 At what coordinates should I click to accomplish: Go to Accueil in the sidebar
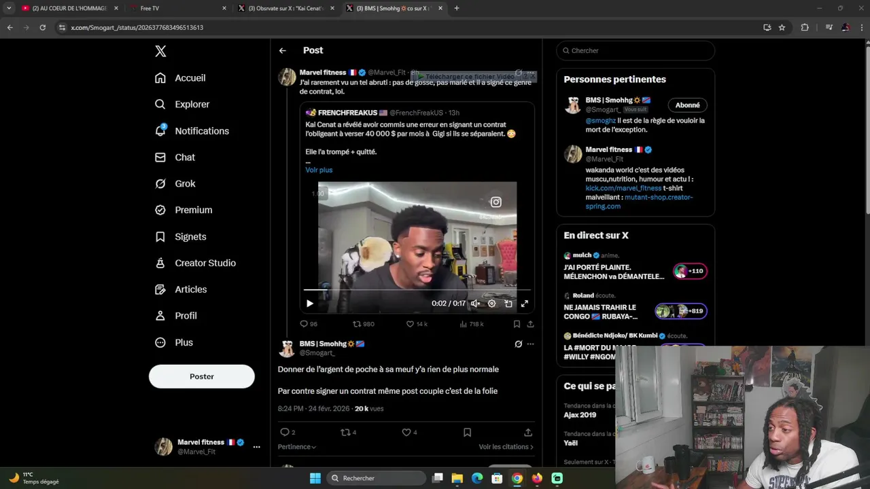pyautogui.click(x=180, y=78)
